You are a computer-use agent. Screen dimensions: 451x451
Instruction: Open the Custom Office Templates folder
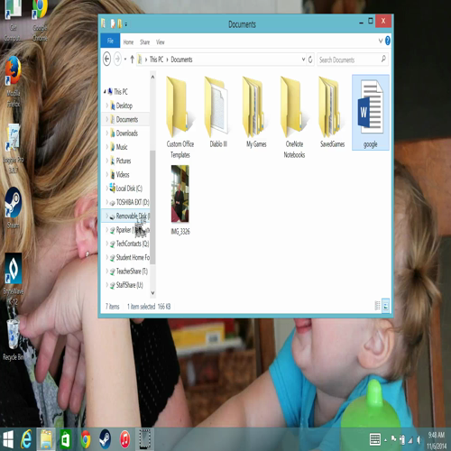click(x=180, y=117)
